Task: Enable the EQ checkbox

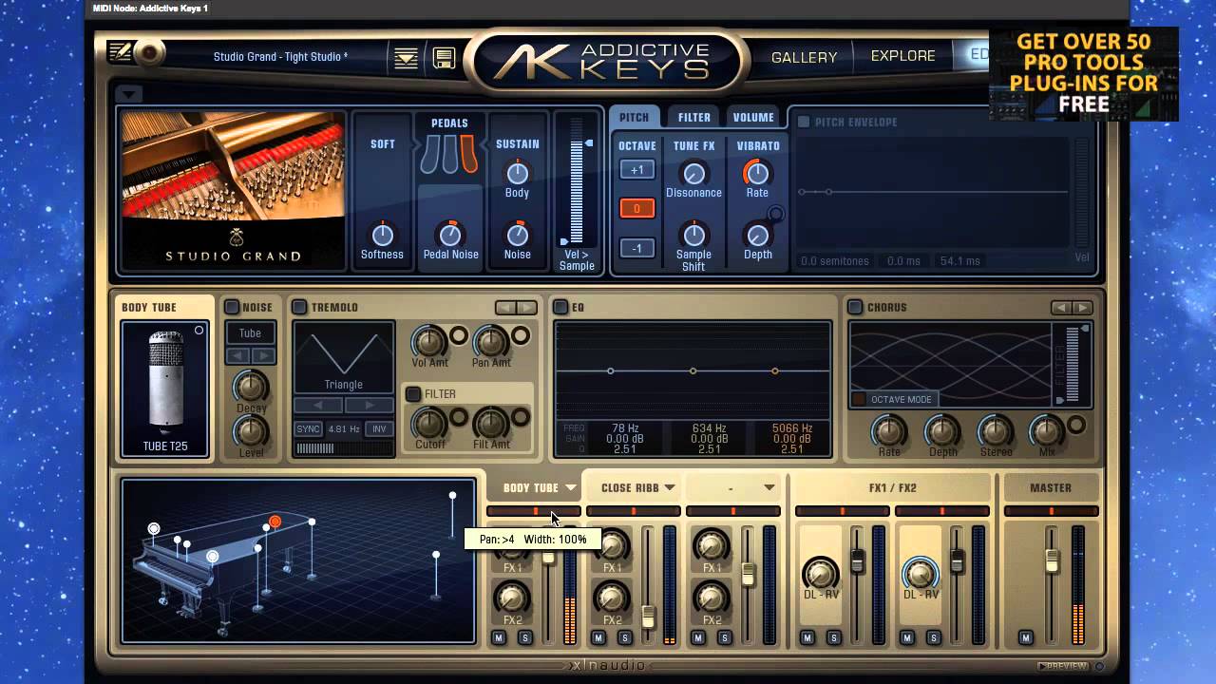Action: click(x=560, y=307)
